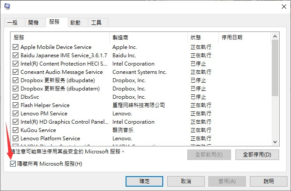Screen dimensions: 291x191
Task: Click the 取消 button
Action: (186, 181)
